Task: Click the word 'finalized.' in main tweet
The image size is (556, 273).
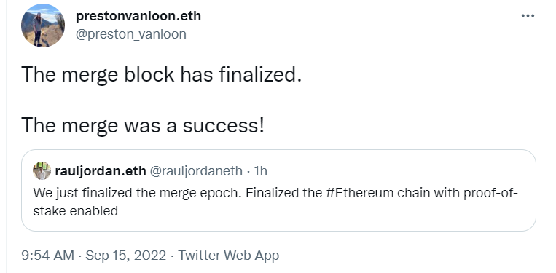Action: click(x=260, y=75)
